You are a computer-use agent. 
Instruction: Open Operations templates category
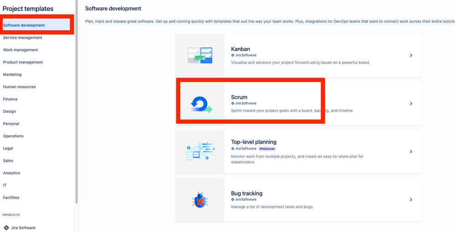click(13, 136)
